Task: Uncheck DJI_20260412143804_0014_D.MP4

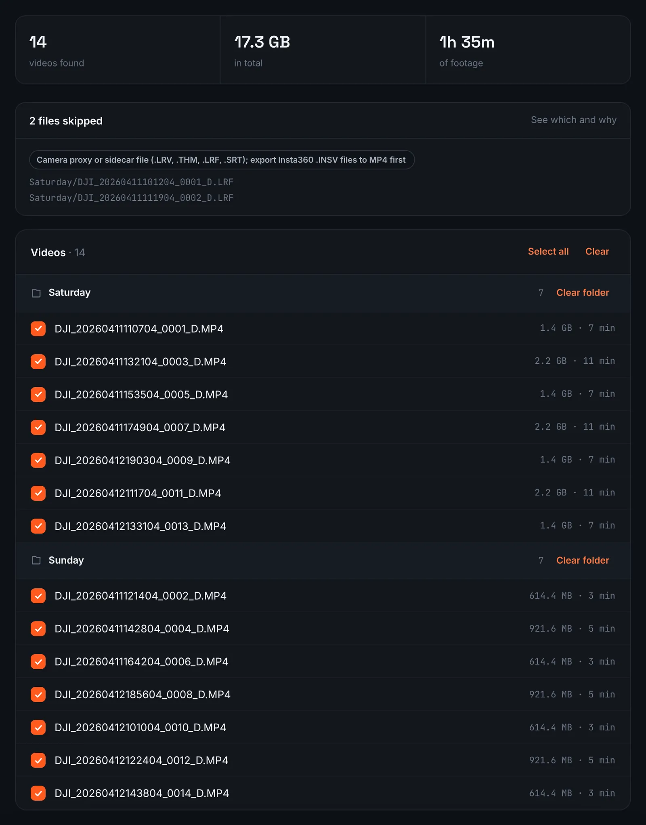Action: click(x=38, y=793)
